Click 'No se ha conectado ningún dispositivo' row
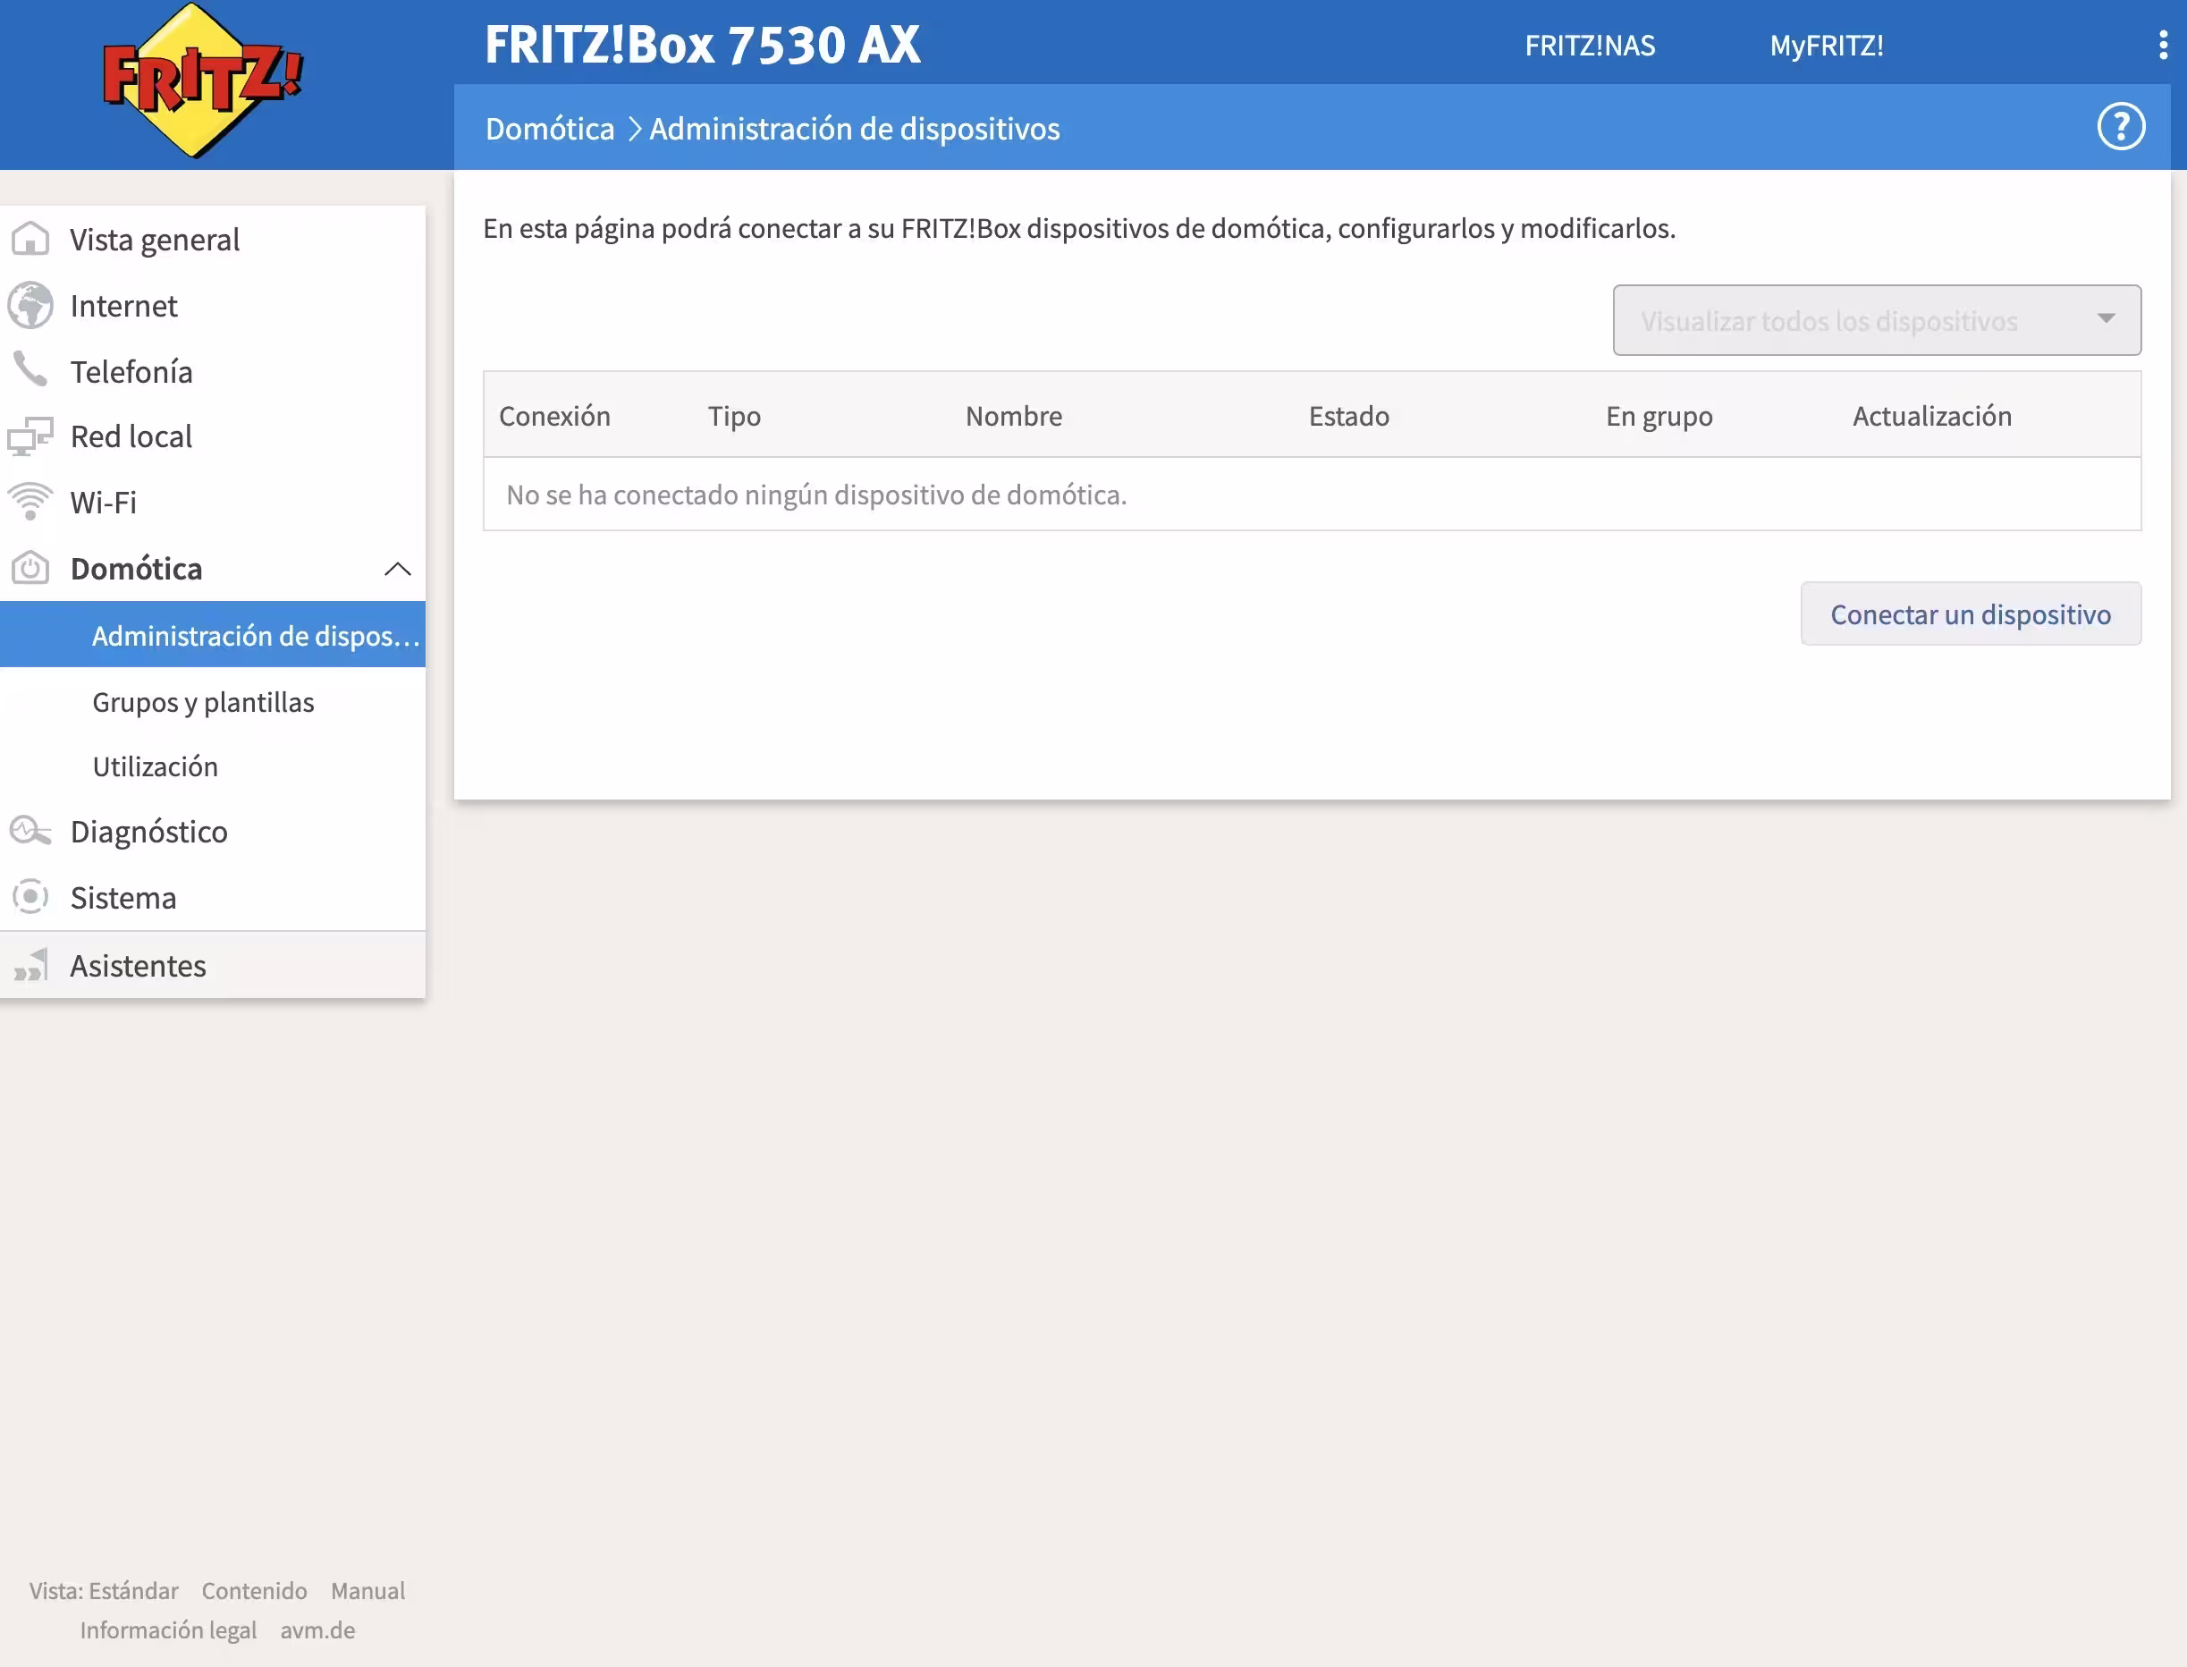This screenshot has height=1667, width=2187. [x=1311, y=495]
